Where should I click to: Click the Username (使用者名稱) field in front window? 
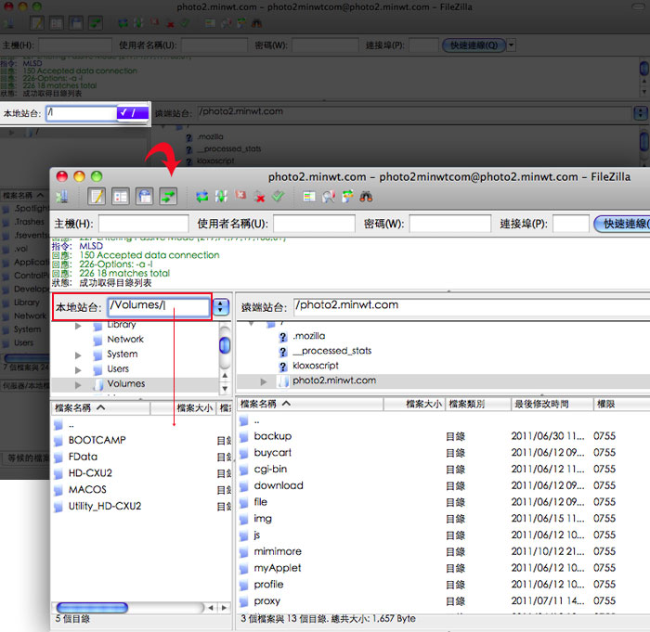click(x=315, y=224)
